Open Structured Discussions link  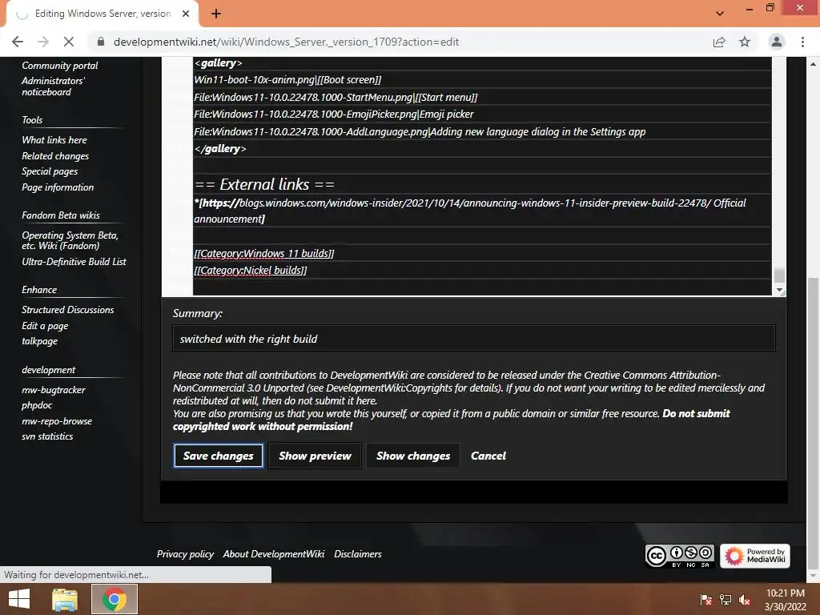[68, 310]
